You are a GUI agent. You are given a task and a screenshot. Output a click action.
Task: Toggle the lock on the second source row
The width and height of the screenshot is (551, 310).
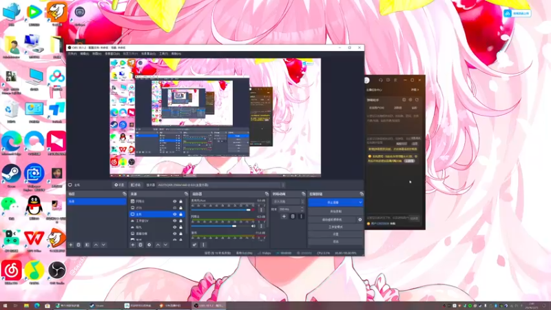click(180, 208)
